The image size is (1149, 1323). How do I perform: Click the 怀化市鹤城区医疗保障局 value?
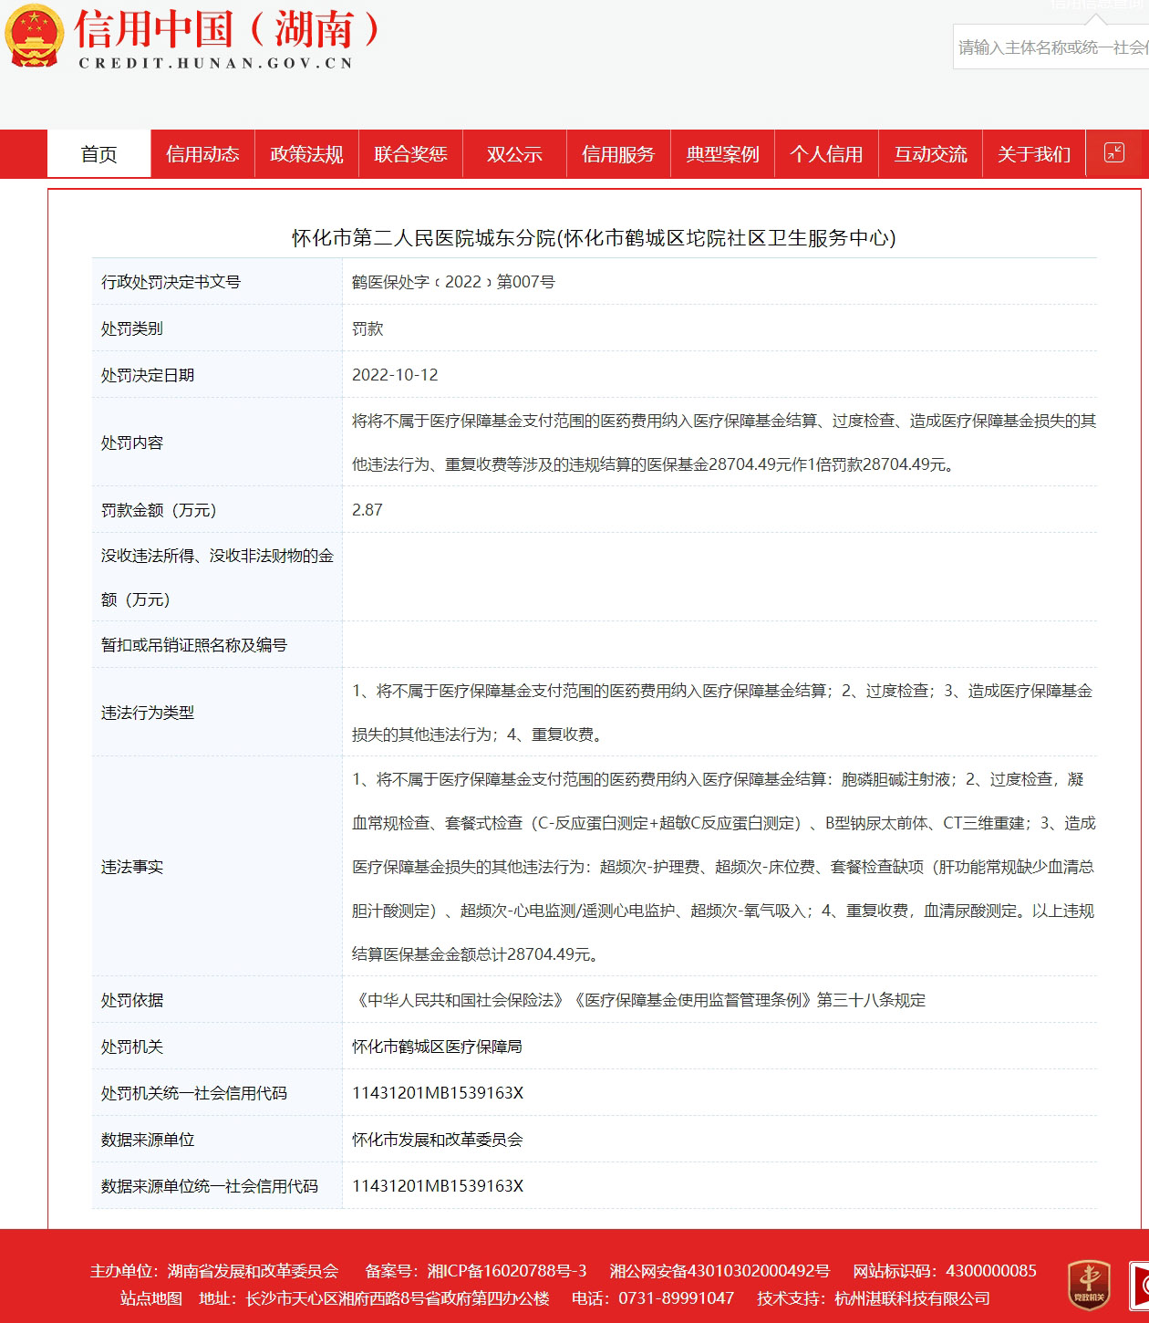[437, 1047]
